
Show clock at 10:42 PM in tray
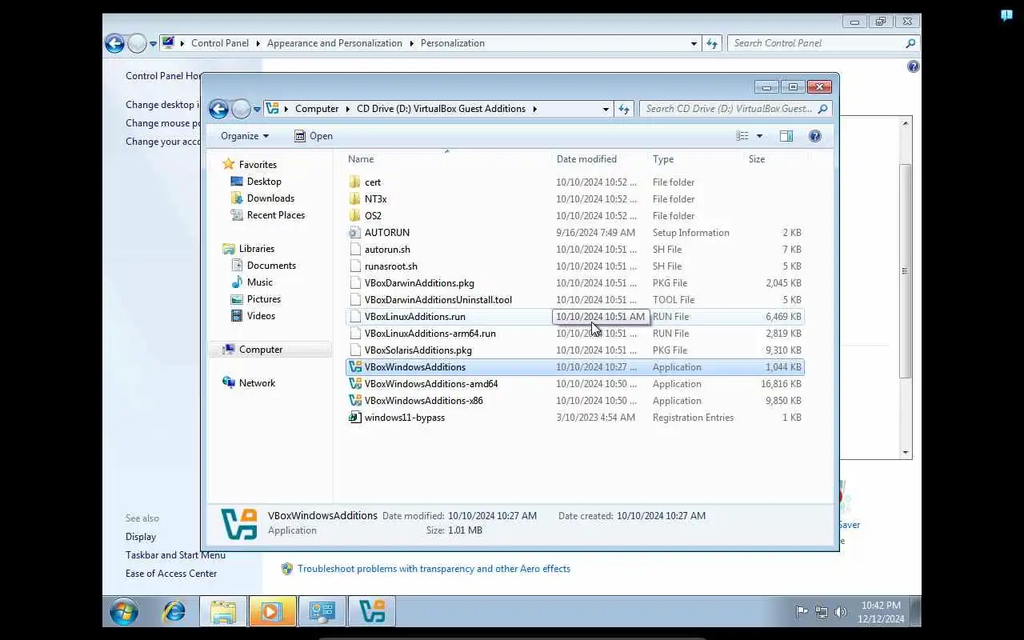[x=881, y=606]
